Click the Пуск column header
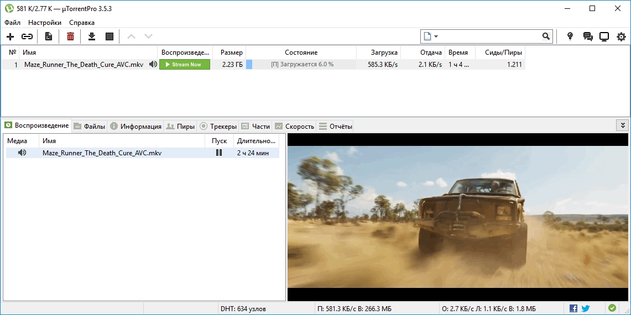The width and height of the screenshot is (631, 315). (220, 141)
